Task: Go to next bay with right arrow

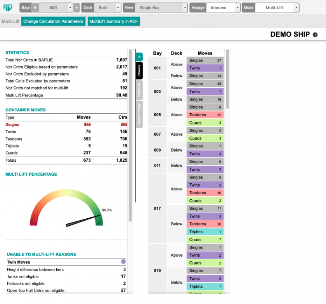Action: [x=77, y=7]
